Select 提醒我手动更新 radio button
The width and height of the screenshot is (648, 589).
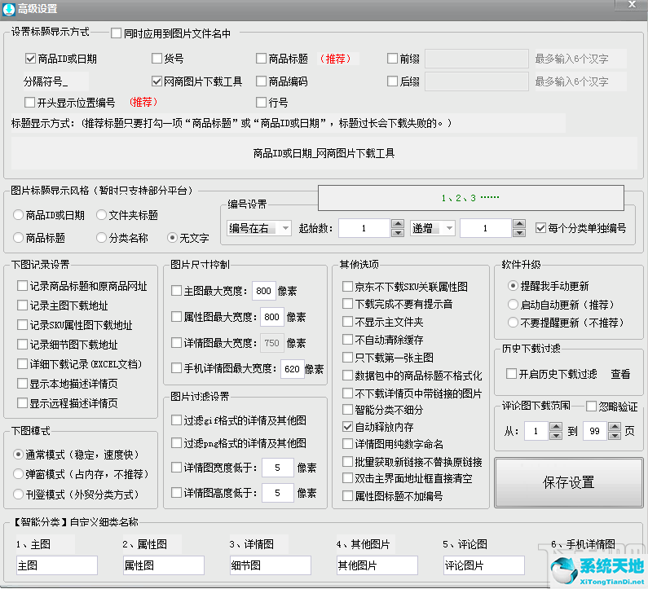pyautogui.click(x=513, y=285)
